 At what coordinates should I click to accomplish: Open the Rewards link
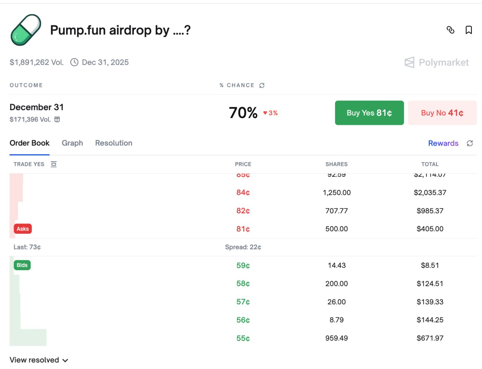tap(443, 143)
